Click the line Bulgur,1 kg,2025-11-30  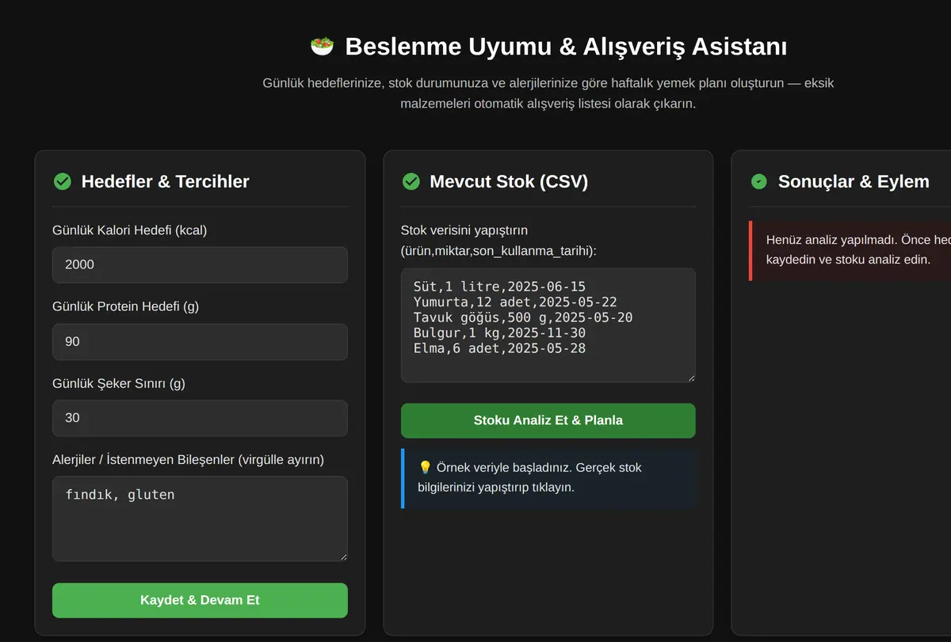pyautogui.click(x=499, y=332)
